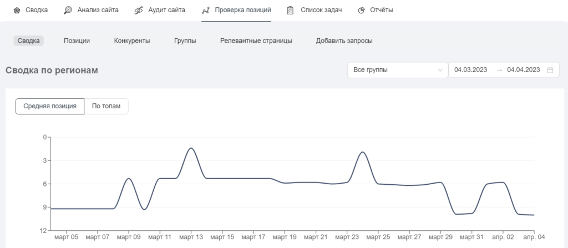This screenshot has height=248, width=568.
Task: Click the end date 04.04.2023 field
Action: coord(524,70)
